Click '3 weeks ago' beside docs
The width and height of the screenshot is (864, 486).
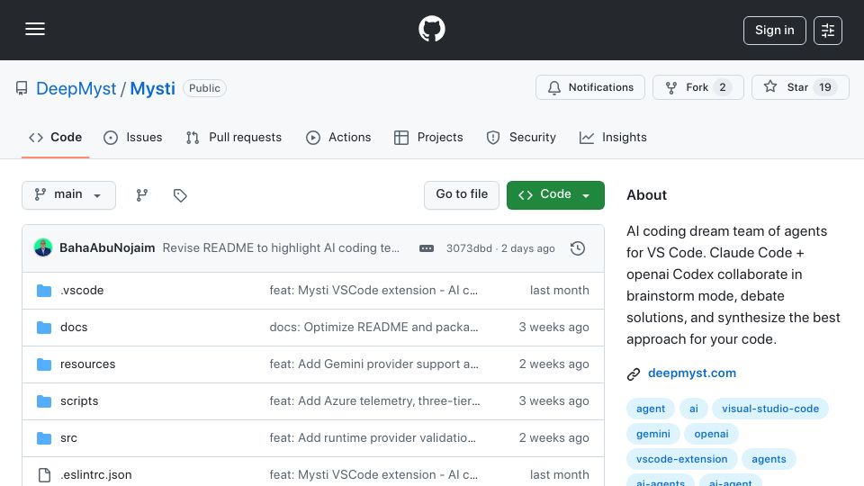(553, 328)
